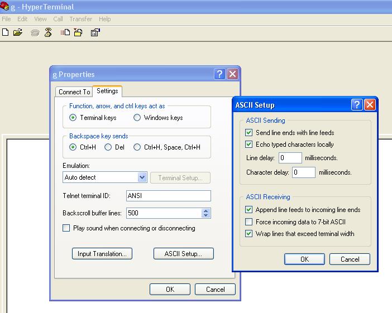The image size is (392, 313).
Task: Uncheck Send line ends with line feeds
Action: [x=248, y=132]
